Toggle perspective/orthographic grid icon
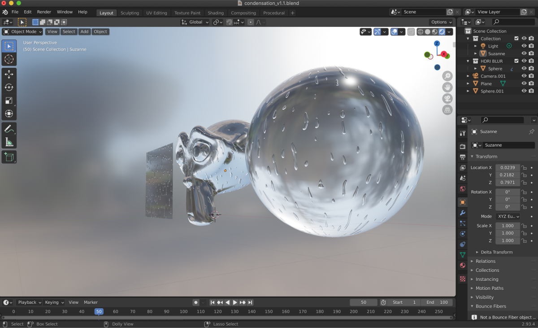Screen dimensions: 538x328 tap(447, 109)
